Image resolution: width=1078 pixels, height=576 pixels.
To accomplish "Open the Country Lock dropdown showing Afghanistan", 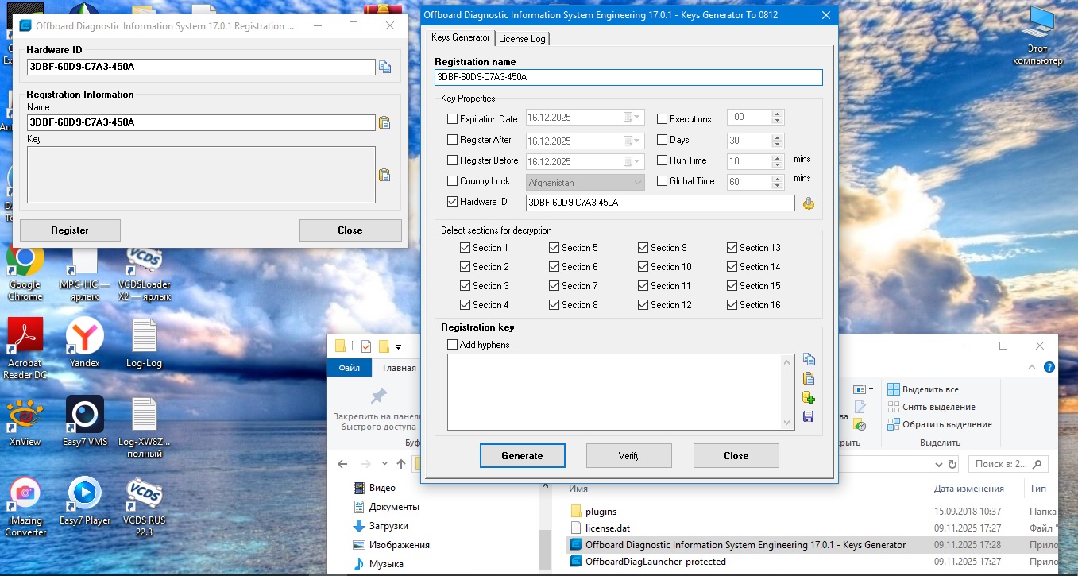I will point(585,182).
